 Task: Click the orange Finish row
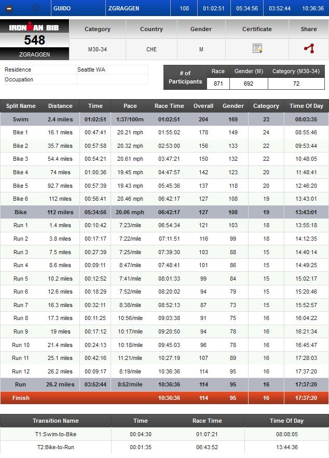164,398
